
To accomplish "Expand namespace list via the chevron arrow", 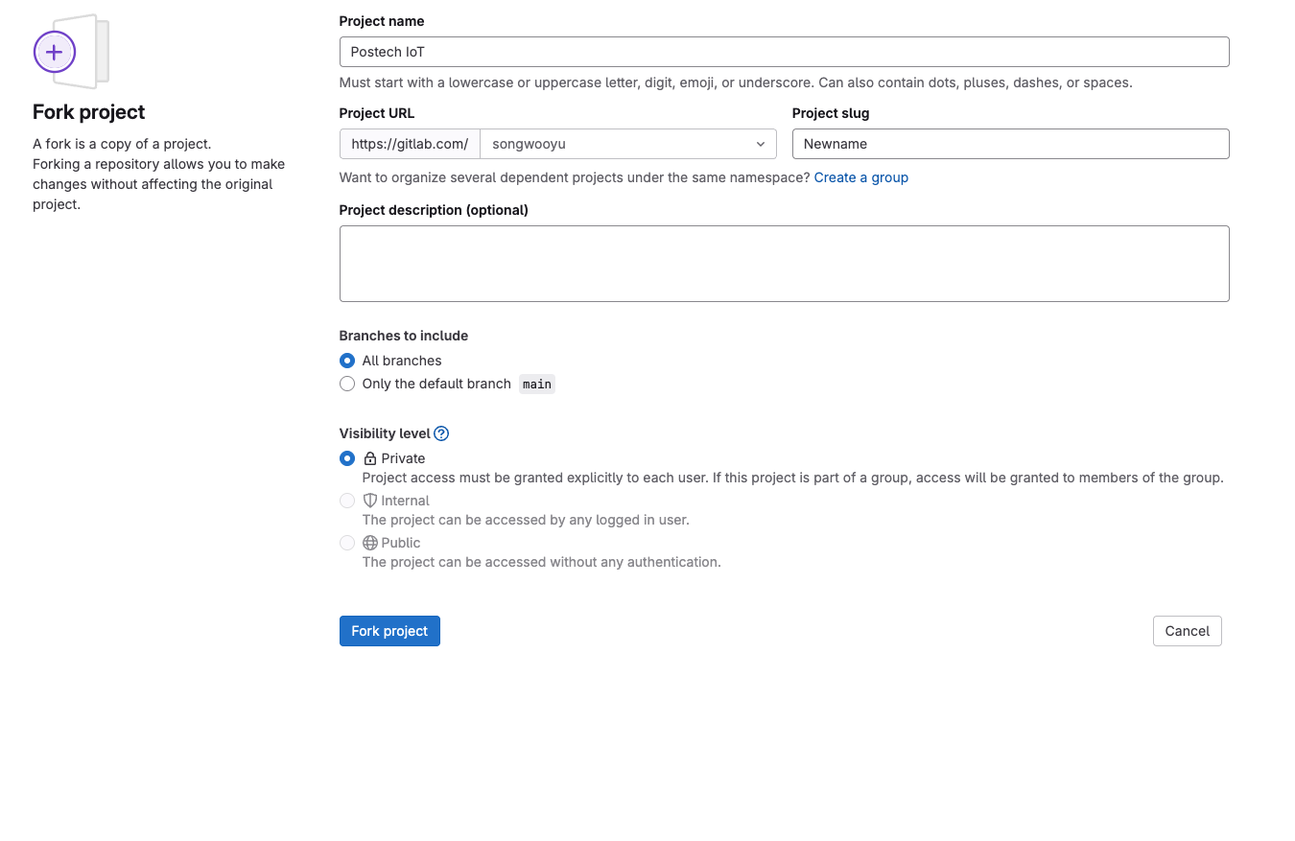I will (x=761, y=144).
